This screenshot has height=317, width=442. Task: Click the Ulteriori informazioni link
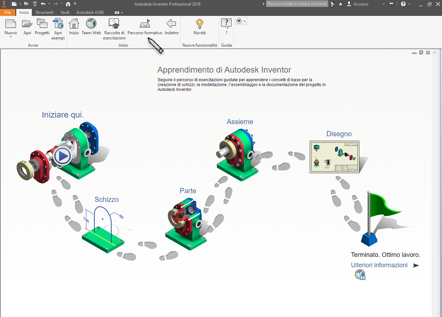pyautogui.click(x=379, y=265)
